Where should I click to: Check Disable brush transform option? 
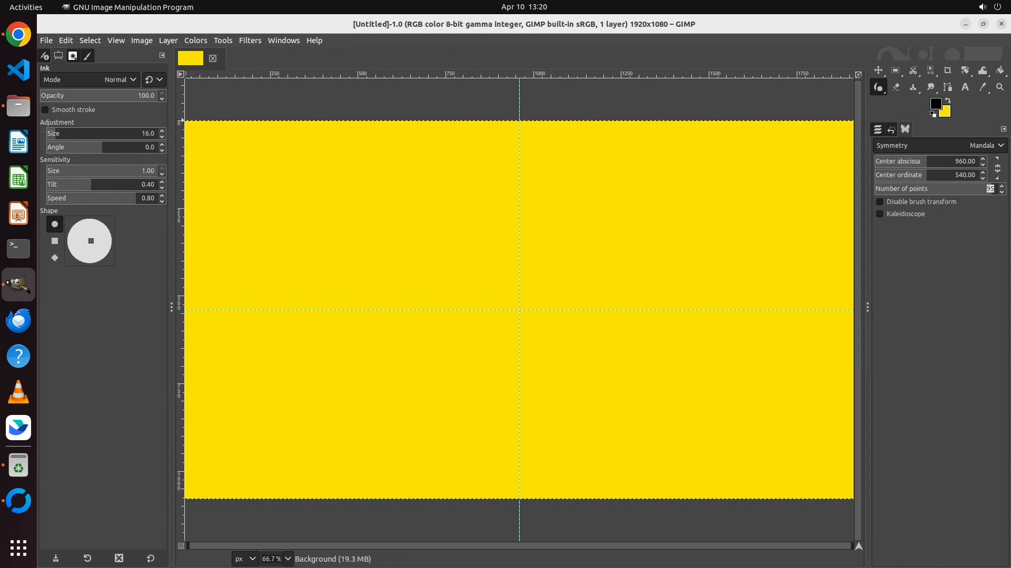pyautogui.click(x=879, y=202)
